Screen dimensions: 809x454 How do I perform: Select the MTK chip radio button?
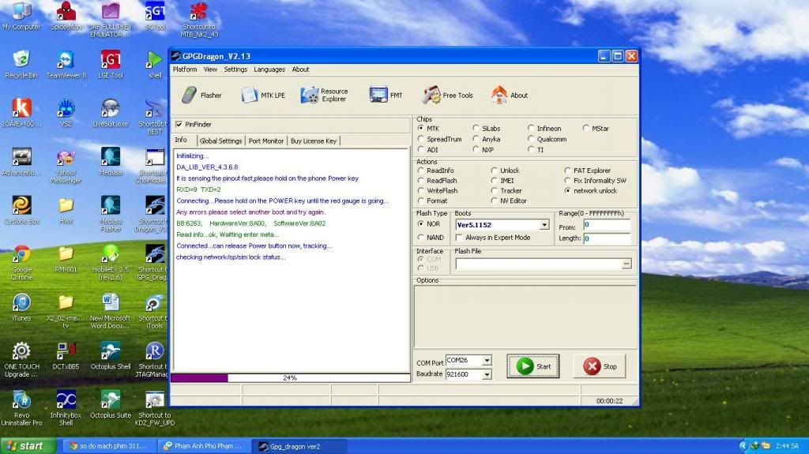421,128
